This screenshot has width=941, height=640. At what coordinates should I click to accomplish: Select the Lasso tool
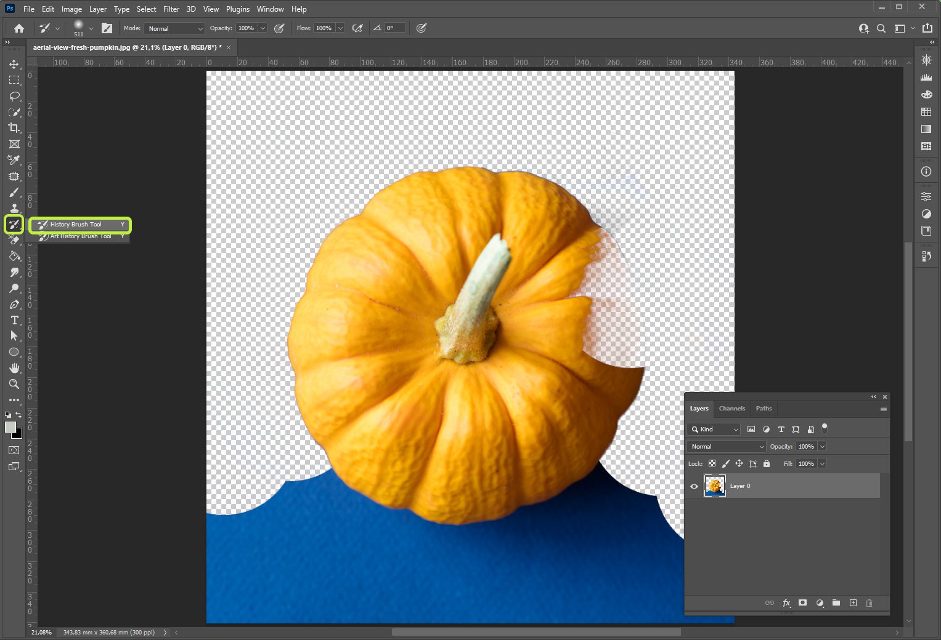tap(14, 96)
